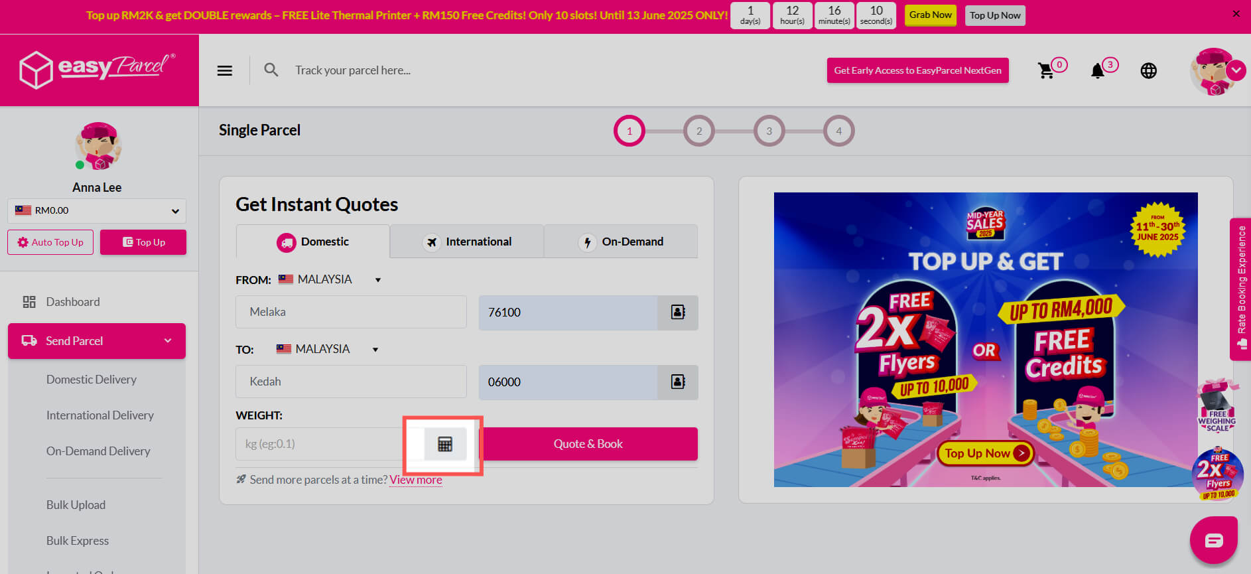This screenshot has height=574, width=1251.
Task: Open Bulk Upload menu item
Action: click(x=76, y=505)
